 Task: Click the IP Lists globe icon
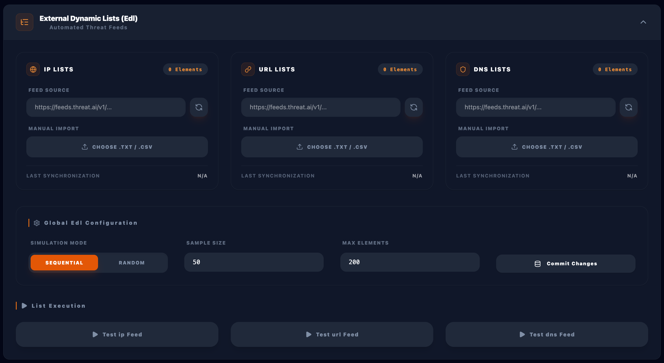[x=33, y=69]
